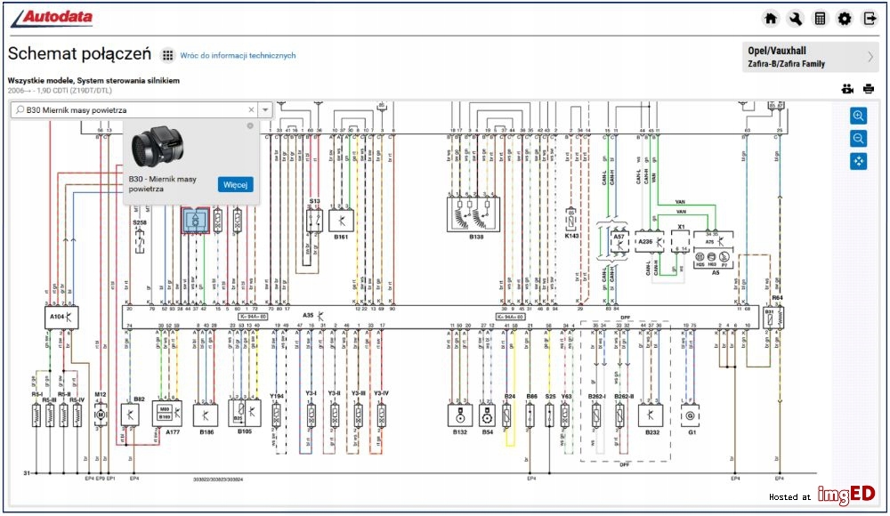Click the zoom in magnifier
This screenshot has height=516, width=890.
coord(858,116)
